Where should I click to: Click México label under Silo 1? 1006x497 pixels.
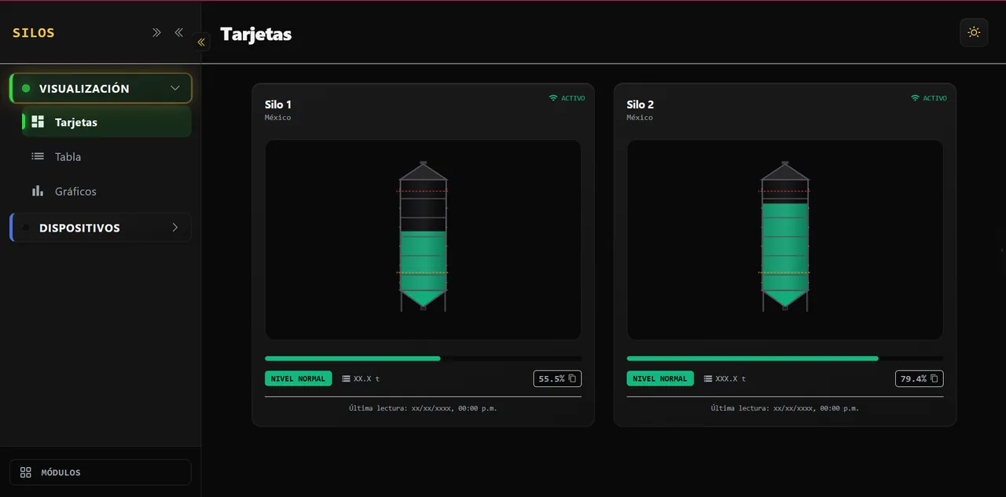277,118
